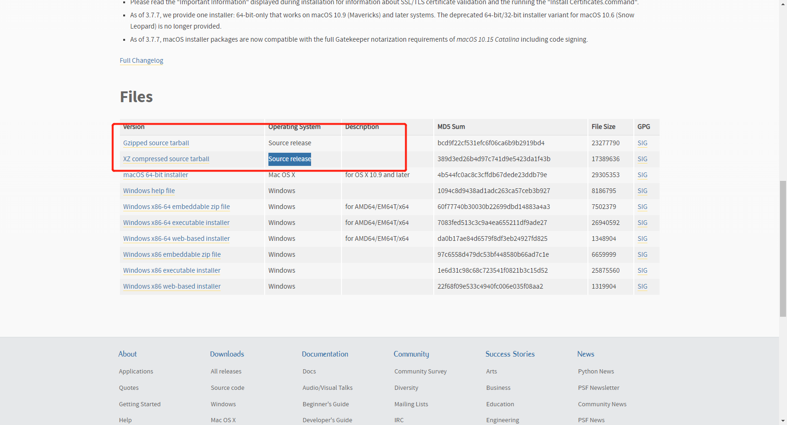Open SIG for Windows x86-64 web-based installer

pyautogui.click(x=642, y=239)
